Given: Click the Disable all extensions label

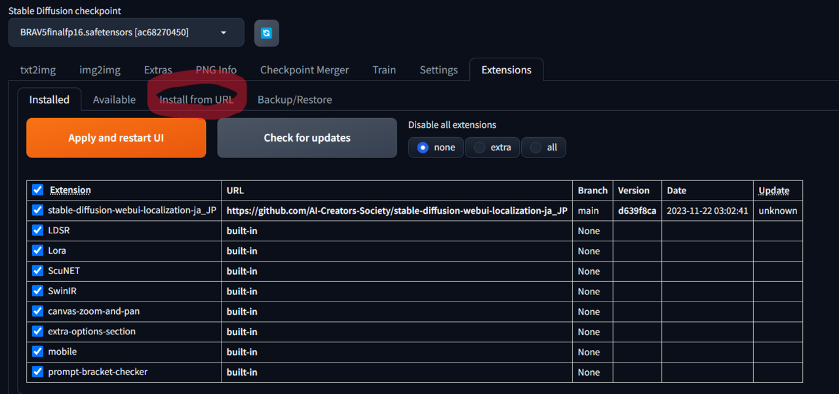Looking at the screenshot, I should coord(452,125).
